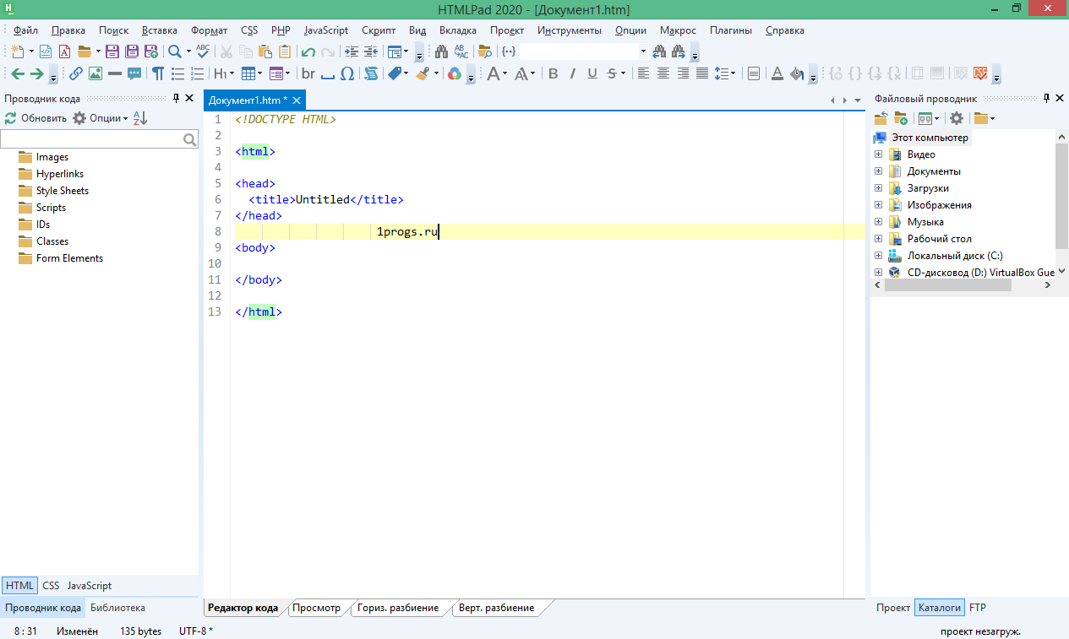Run spell check using the ABC checkmark icon
Screen dimensions: 1069x639
203,51
